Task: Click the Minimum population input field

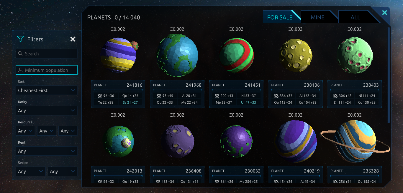Action: point(47,70)
